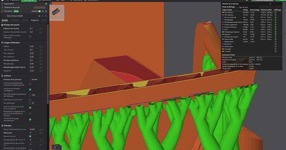Show Déplacement lines in the legend
Screen dimensions: 286x150
[275, 42]
